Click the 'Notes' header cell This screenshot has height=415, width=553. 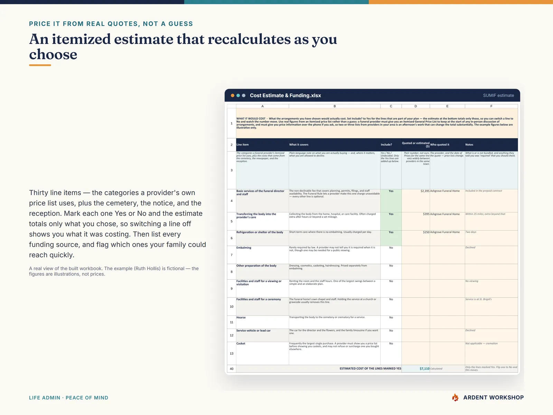[x=491, y=145]
